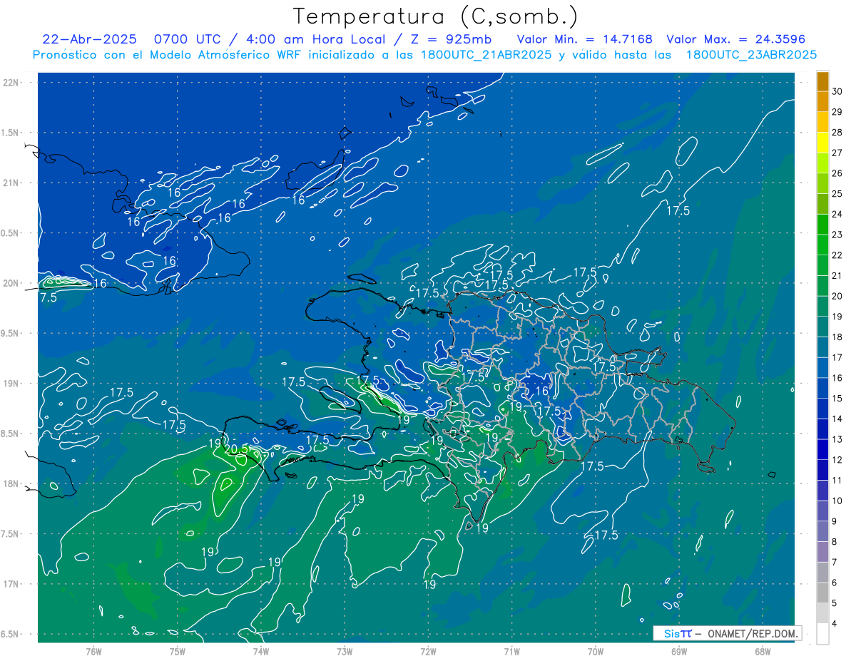Click the color scale label '7'
Screen dimensions: 856x661
pos(835,563)
